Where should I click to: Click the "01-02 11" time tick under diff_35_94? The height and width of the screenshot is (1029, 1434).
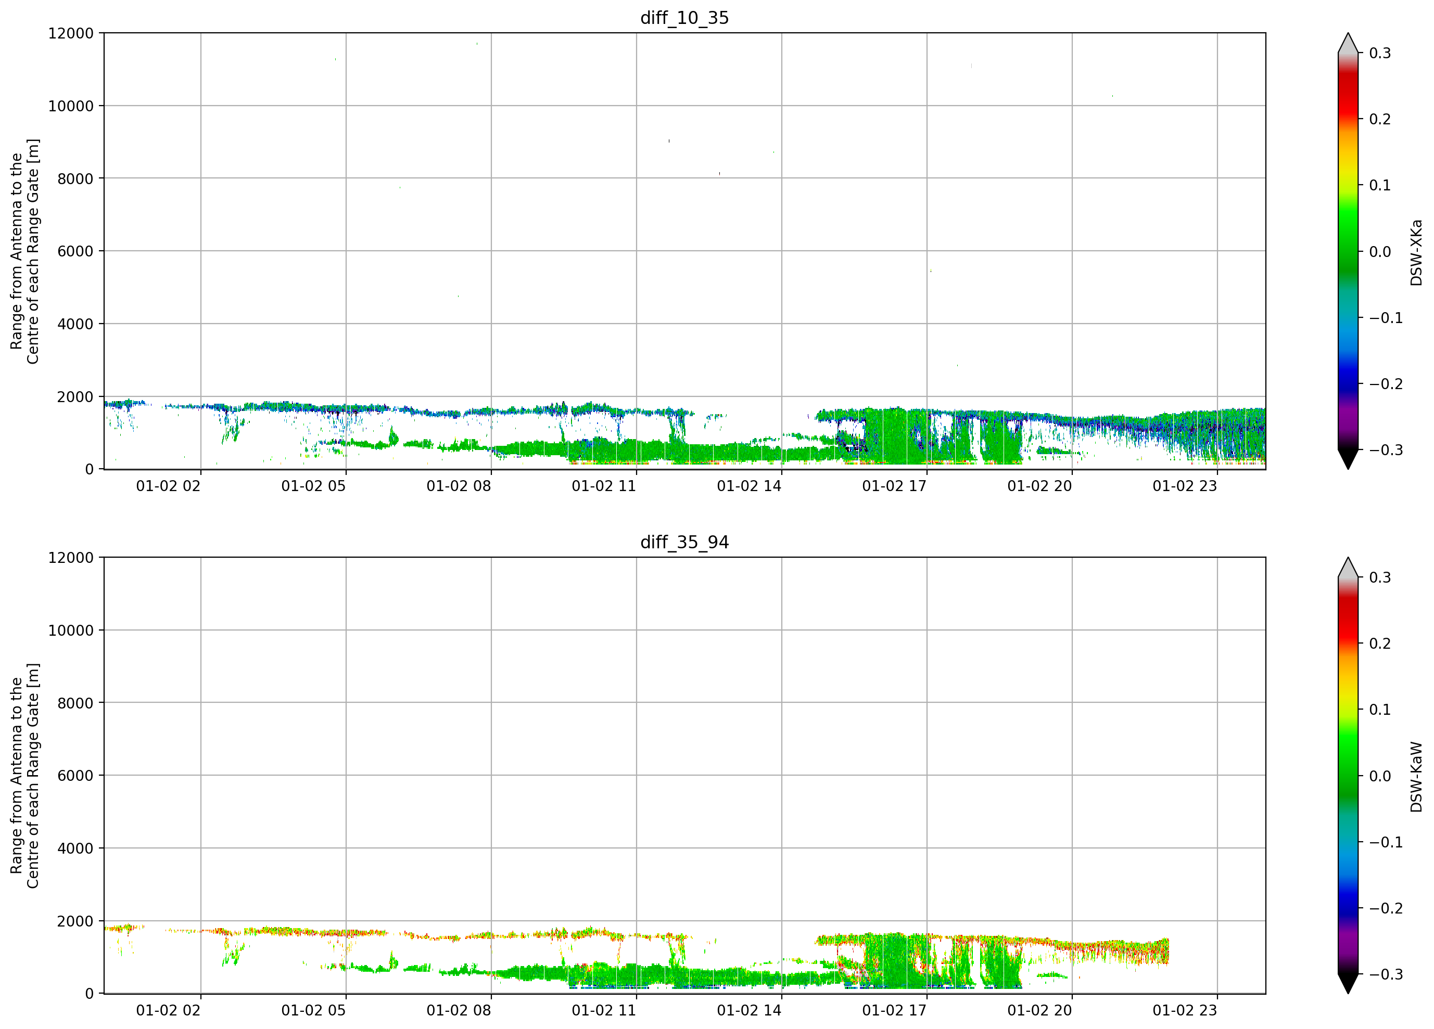pyautogui.click(x=604, y=1011)
